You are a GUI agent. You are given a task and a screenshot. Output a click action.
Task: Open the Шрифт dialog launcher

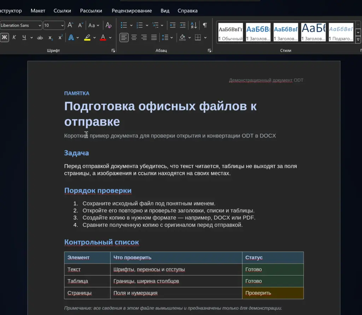pos(113,50)
